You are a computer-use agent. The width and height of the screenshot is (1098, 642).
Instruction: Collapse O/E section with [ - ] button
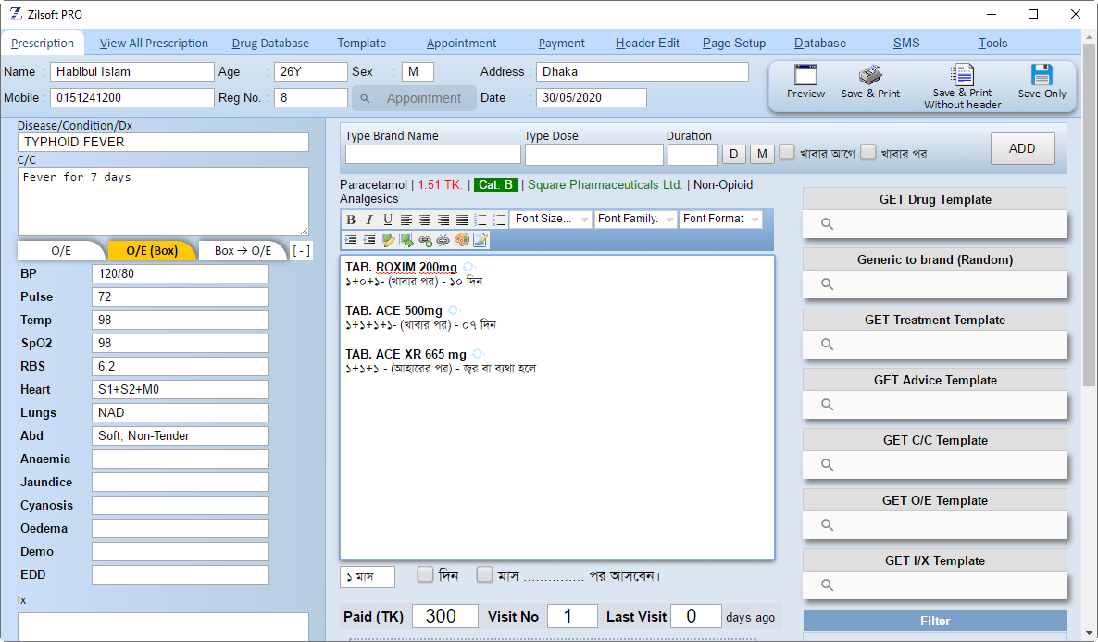[301, 251]
